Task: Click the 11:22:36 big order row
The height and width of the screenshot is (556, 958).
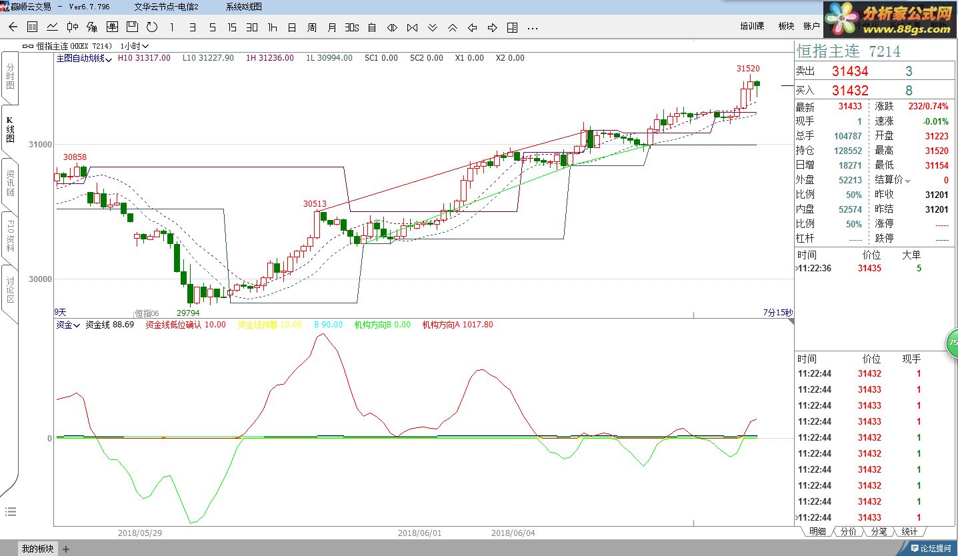Action: coord(875,269)
